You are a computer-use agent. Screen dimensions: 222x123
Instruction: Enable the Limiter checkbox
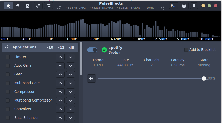[x=8, y=57]
